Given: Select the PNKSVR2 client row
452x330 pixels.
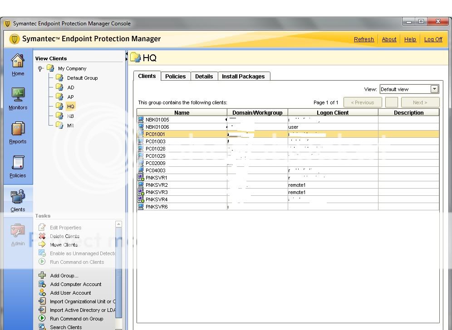Looking at the screenshot, I should pyautogui.click(x=288, y=184).
